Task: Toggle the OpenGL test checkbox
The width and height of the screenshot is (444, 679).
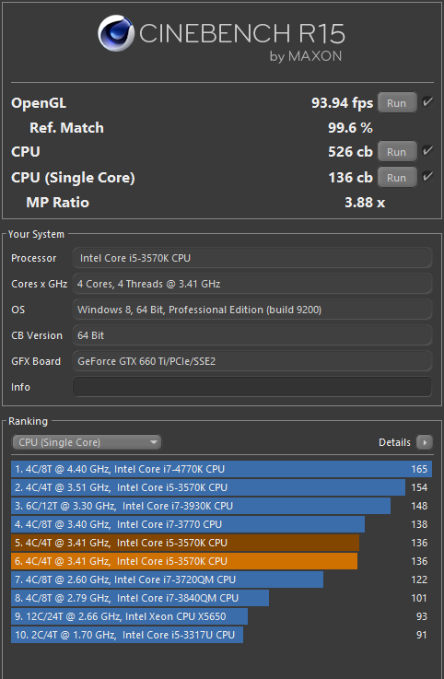Action: click(x=427, y=102)
